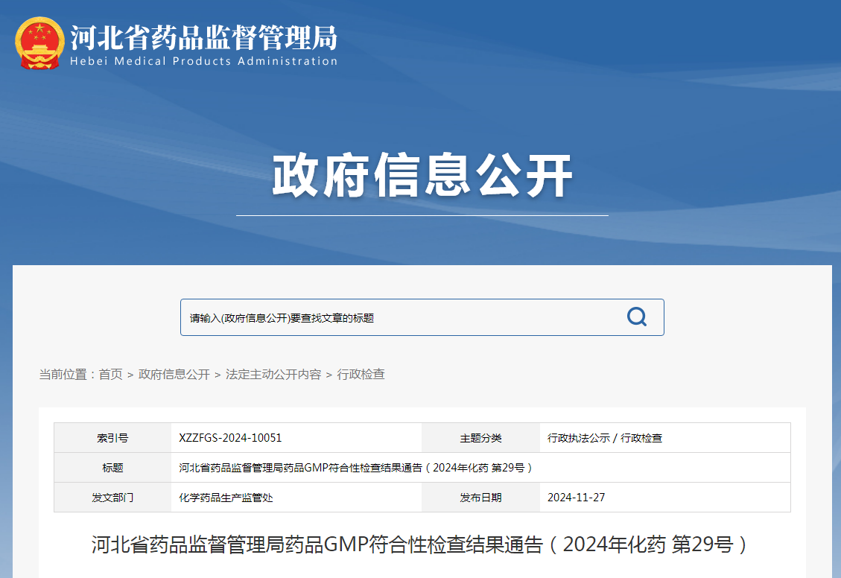Open the 首页 breadcrumb link

tap(110, 374)
